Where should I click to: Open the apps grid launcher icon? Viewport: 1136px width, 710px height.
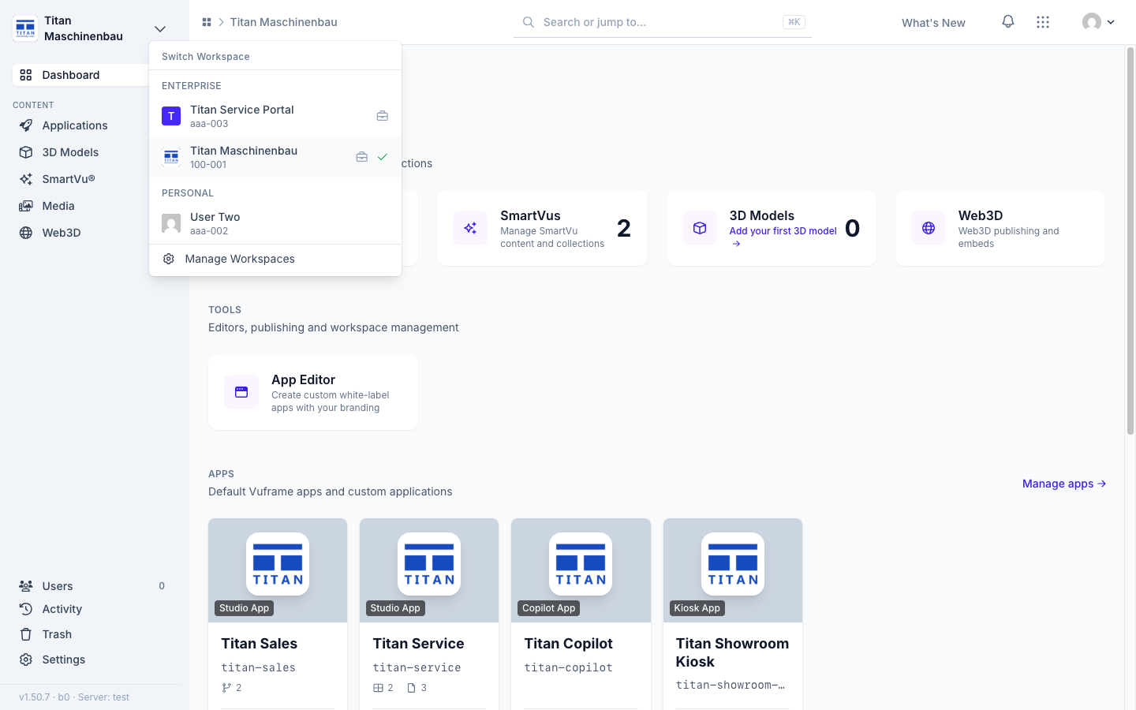pos(1043,22)
